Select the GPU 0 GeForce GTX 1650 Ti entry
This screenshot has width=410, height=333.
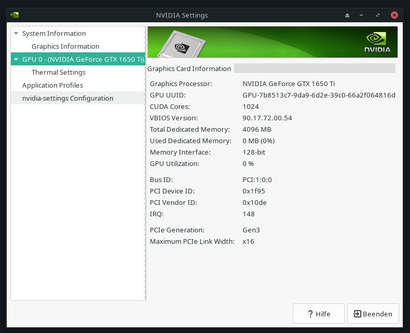[x=82, y=60]
